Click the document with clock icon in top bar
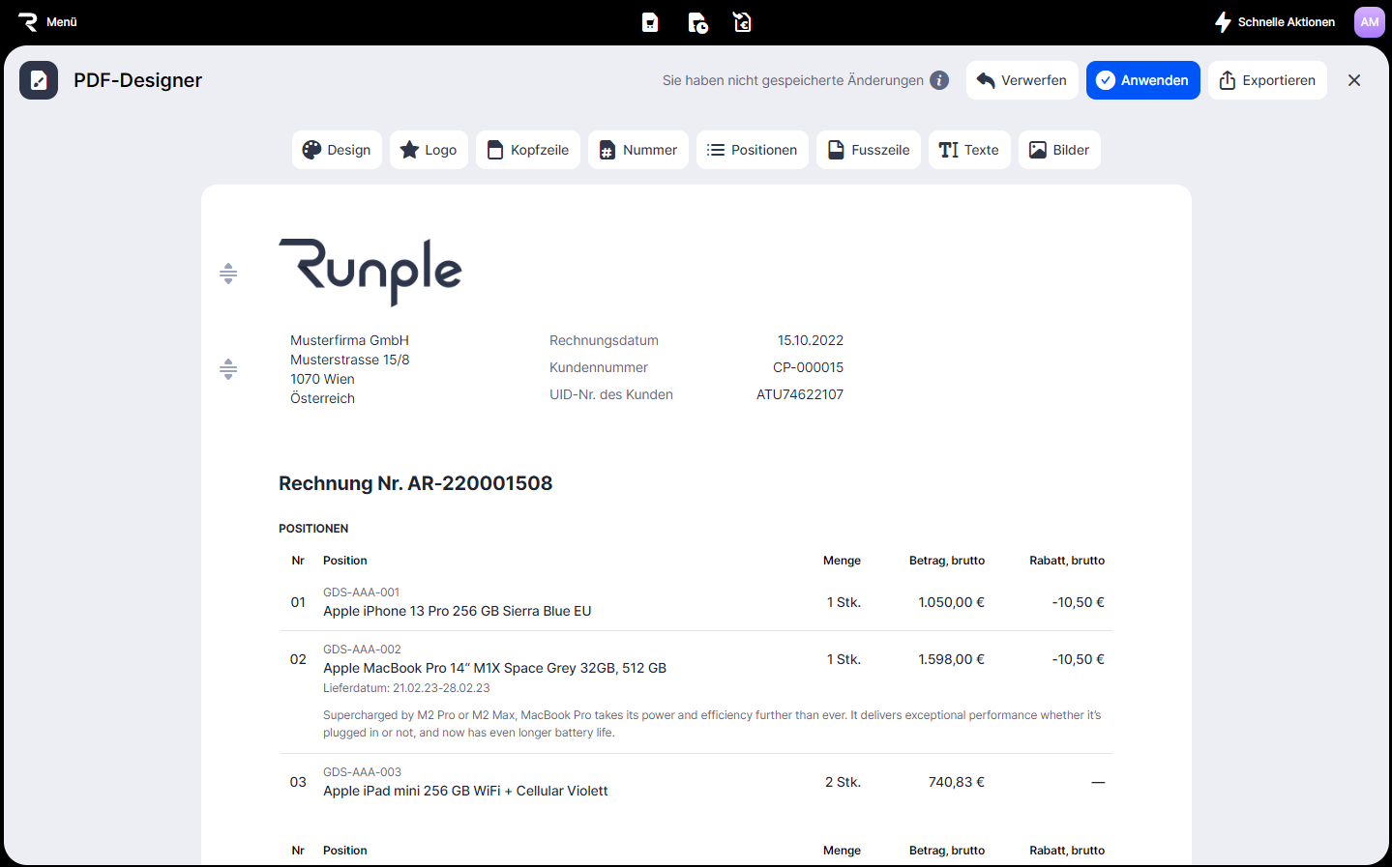The image size is (1392, 867). [697, 22]
